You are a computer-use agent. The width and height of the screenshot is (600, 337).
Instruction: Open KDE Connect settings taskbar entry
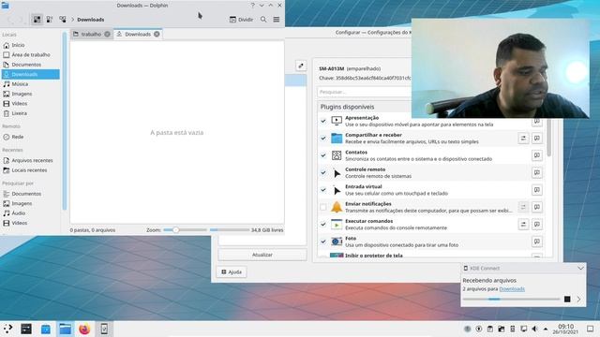[x=104, y=329]
